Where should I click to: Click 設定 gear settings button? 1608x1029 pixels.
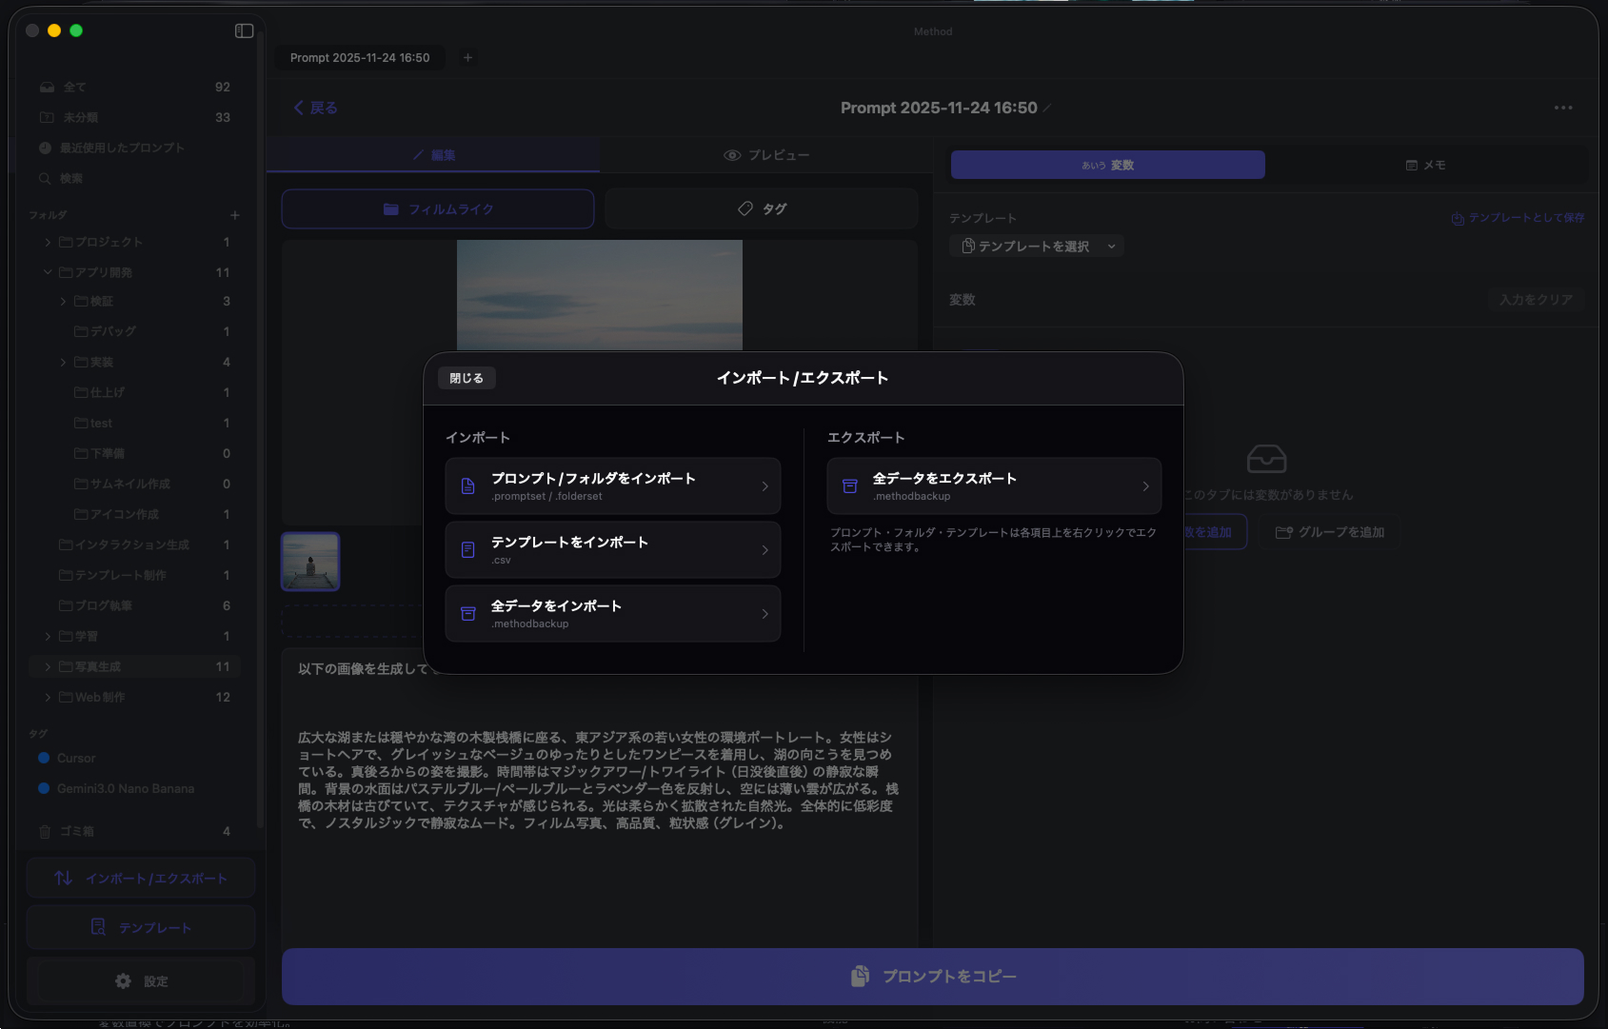coord(141,980)
